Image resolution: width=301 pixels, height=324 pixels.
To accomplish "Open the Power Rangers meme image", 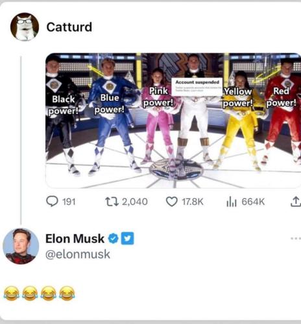I will coord(173,121).
